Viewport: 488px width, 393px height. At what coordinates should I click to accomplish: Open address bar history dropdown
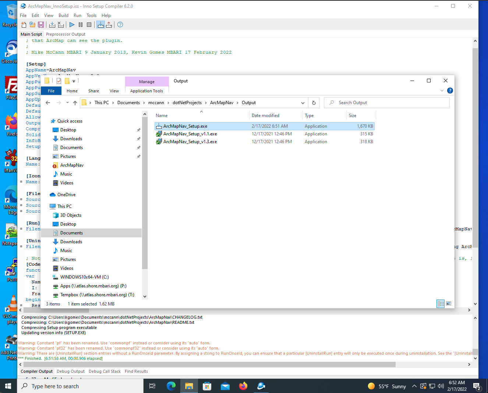(x=303, y=103)
